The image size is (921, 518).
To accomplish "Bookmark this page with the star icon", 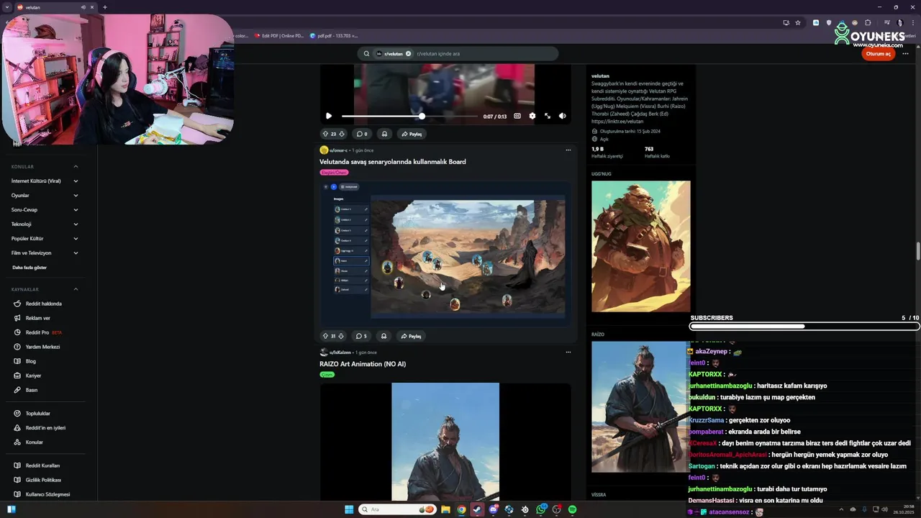I will tap(798, 22).
